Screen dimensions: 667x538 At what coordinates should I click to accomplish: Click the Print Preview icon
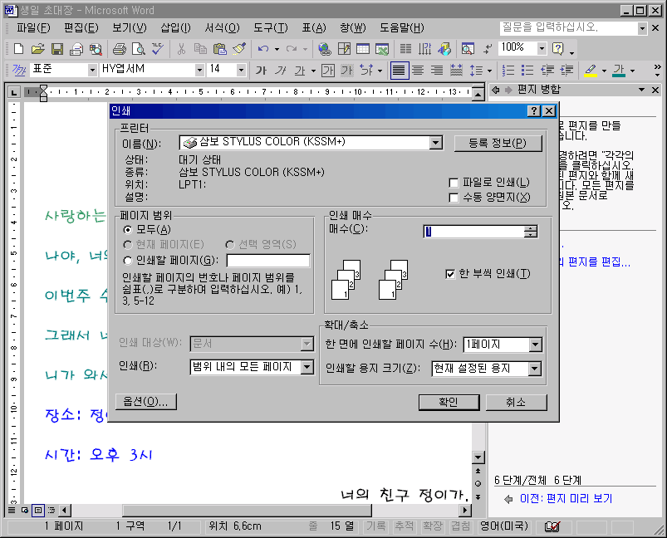(x=138, y=49)
